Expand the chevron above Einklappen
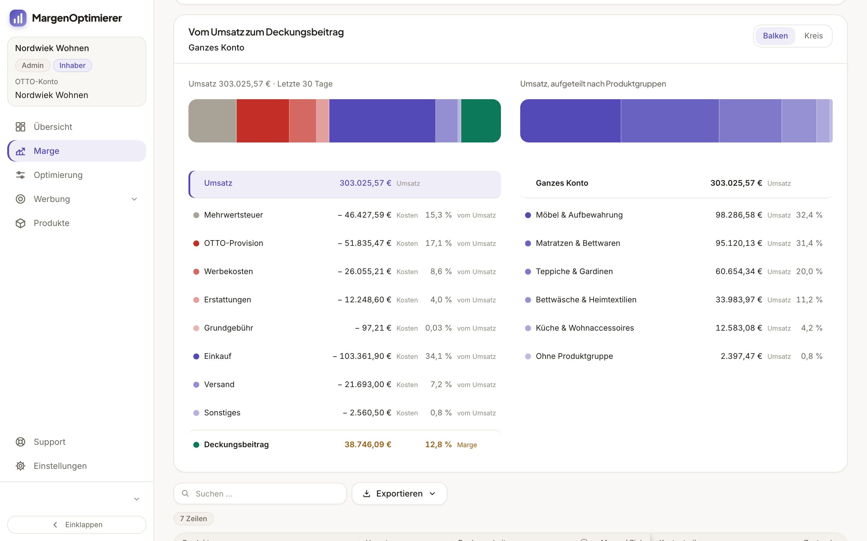Image resolution: width=867 pixels, height=541 pixels. (136, 499)
